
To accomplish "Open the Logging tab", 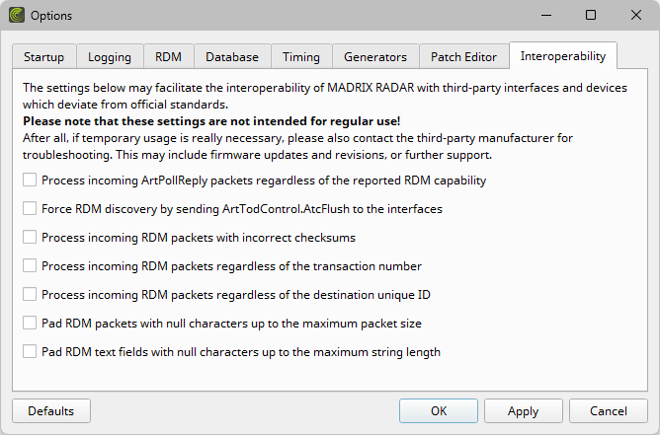I will coord(110,56).
